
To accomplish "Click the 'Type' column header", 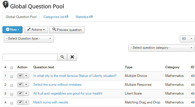I will 129,67.
